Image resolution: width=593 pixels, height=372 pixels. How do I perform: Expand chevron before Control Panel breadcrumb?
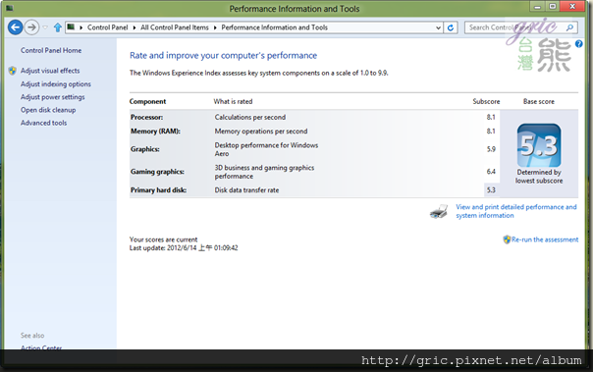tap(81, 27)
